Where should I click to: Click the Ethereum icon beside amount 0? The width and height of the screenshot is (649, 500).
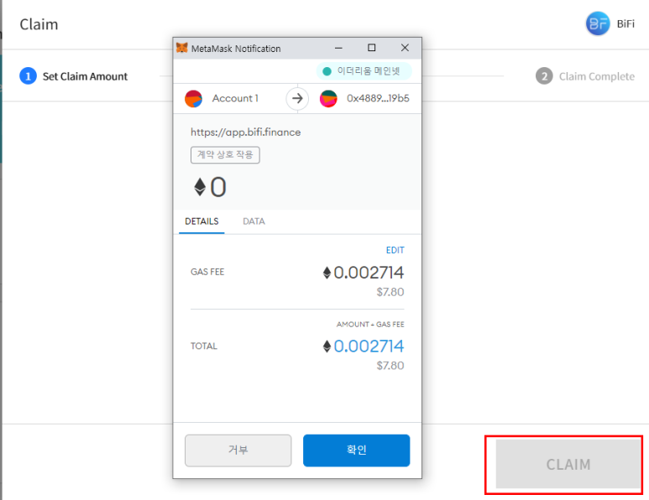coord(200,187)
